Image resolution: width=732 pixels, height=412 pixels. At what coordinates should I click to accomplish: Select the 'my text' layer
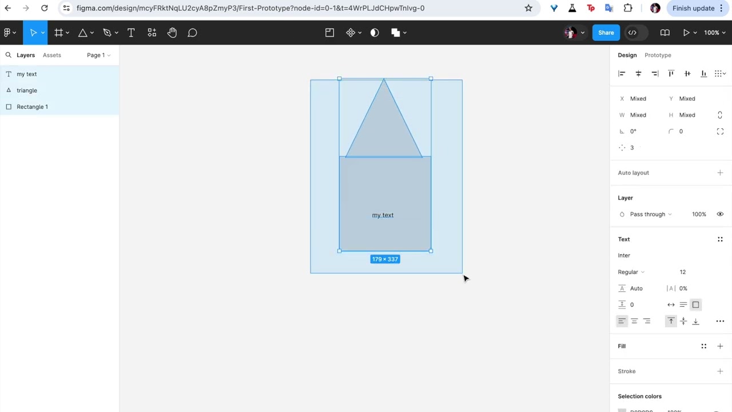tap(59, 74)
